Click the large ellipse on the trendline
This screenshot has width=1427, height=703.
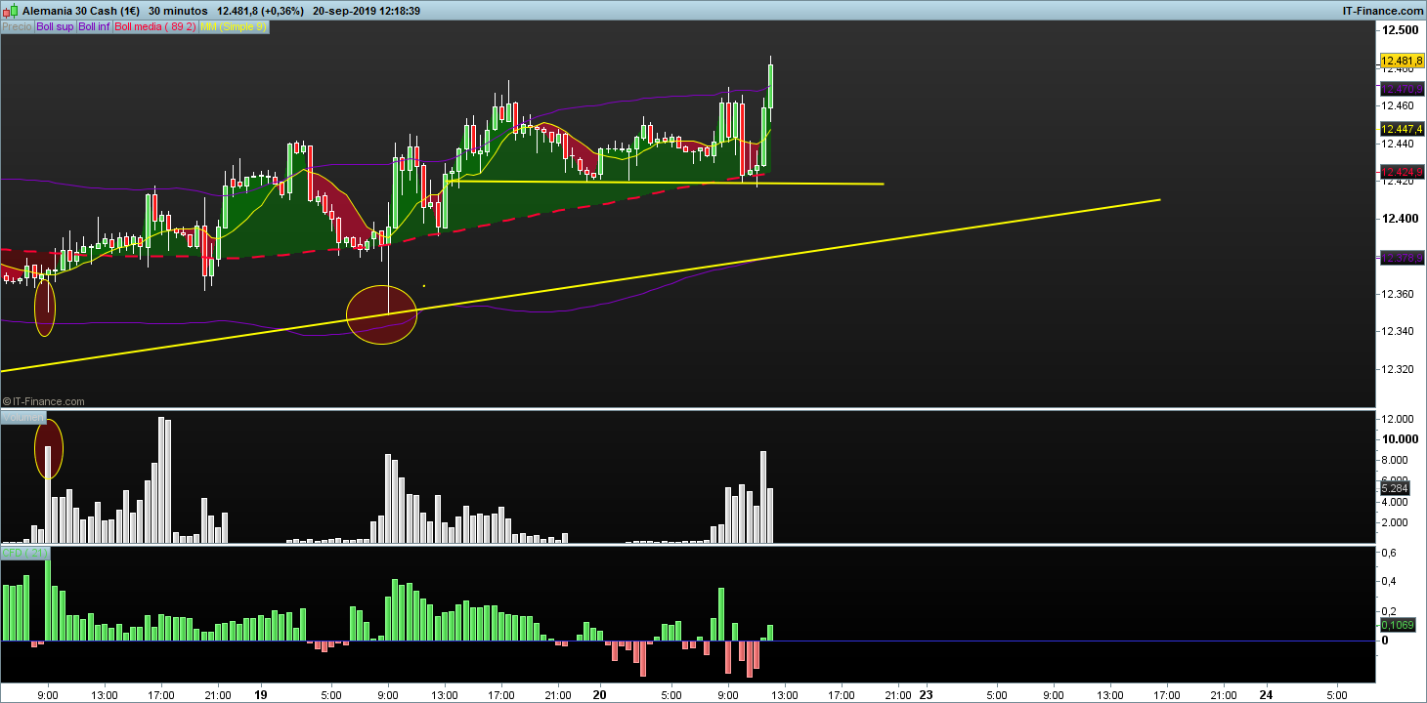coord(382,314)
